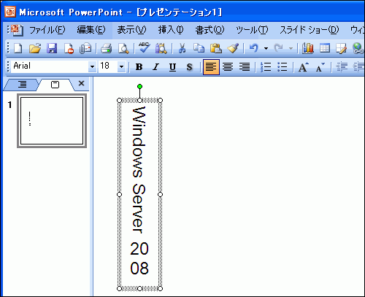Viewport: 365px width, 297px height.
Task: Open Print Preview magnifier icon
Action: coord(123,48)
